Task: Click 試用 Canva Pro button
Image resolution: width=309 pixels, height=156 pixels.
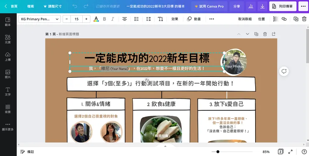Action: 209,6
